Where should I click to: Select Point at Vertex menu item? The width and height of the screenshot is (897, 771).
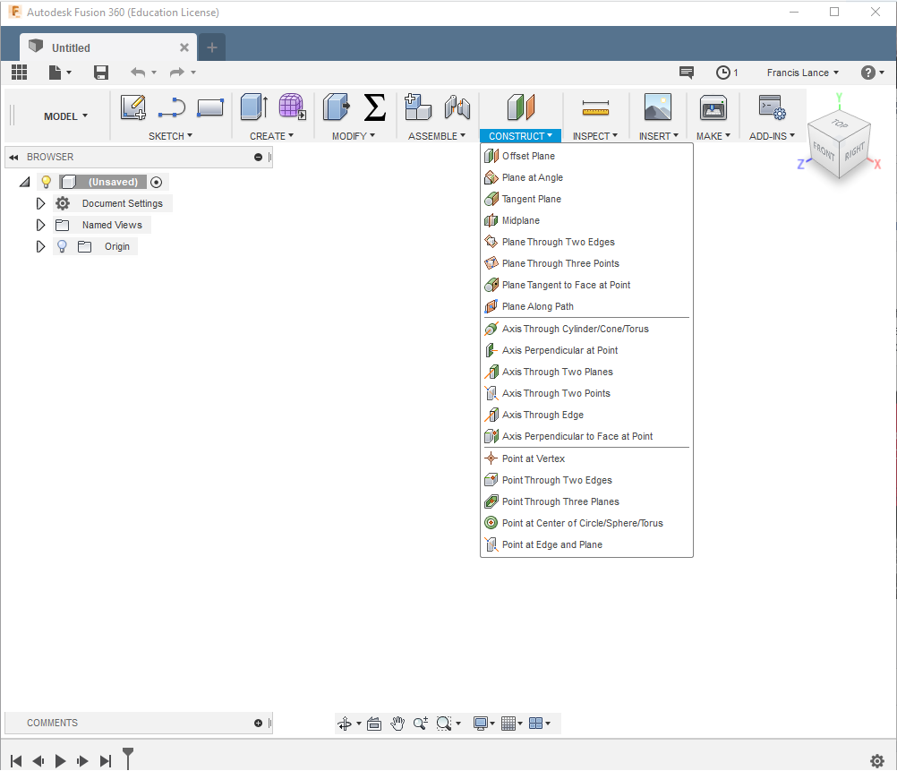[x=586, y=458]
